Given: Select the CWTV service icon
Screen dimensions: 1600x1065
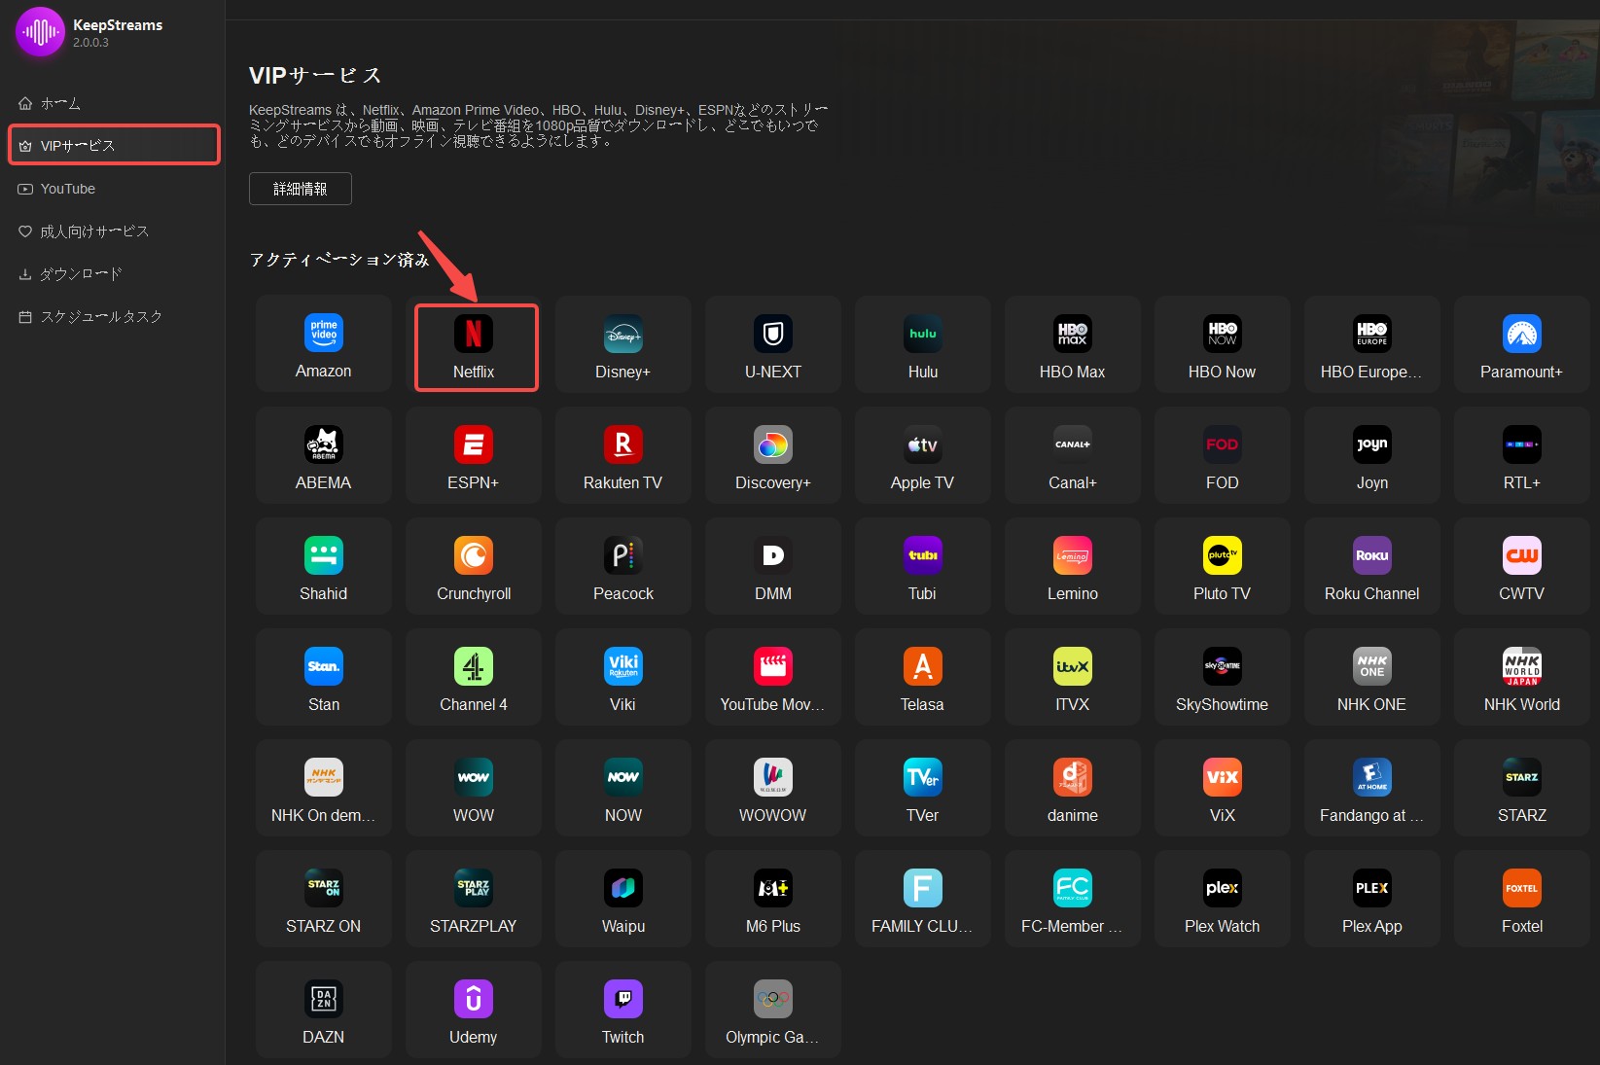Looking at the screenshot, I should click(x=1522, y=566).
